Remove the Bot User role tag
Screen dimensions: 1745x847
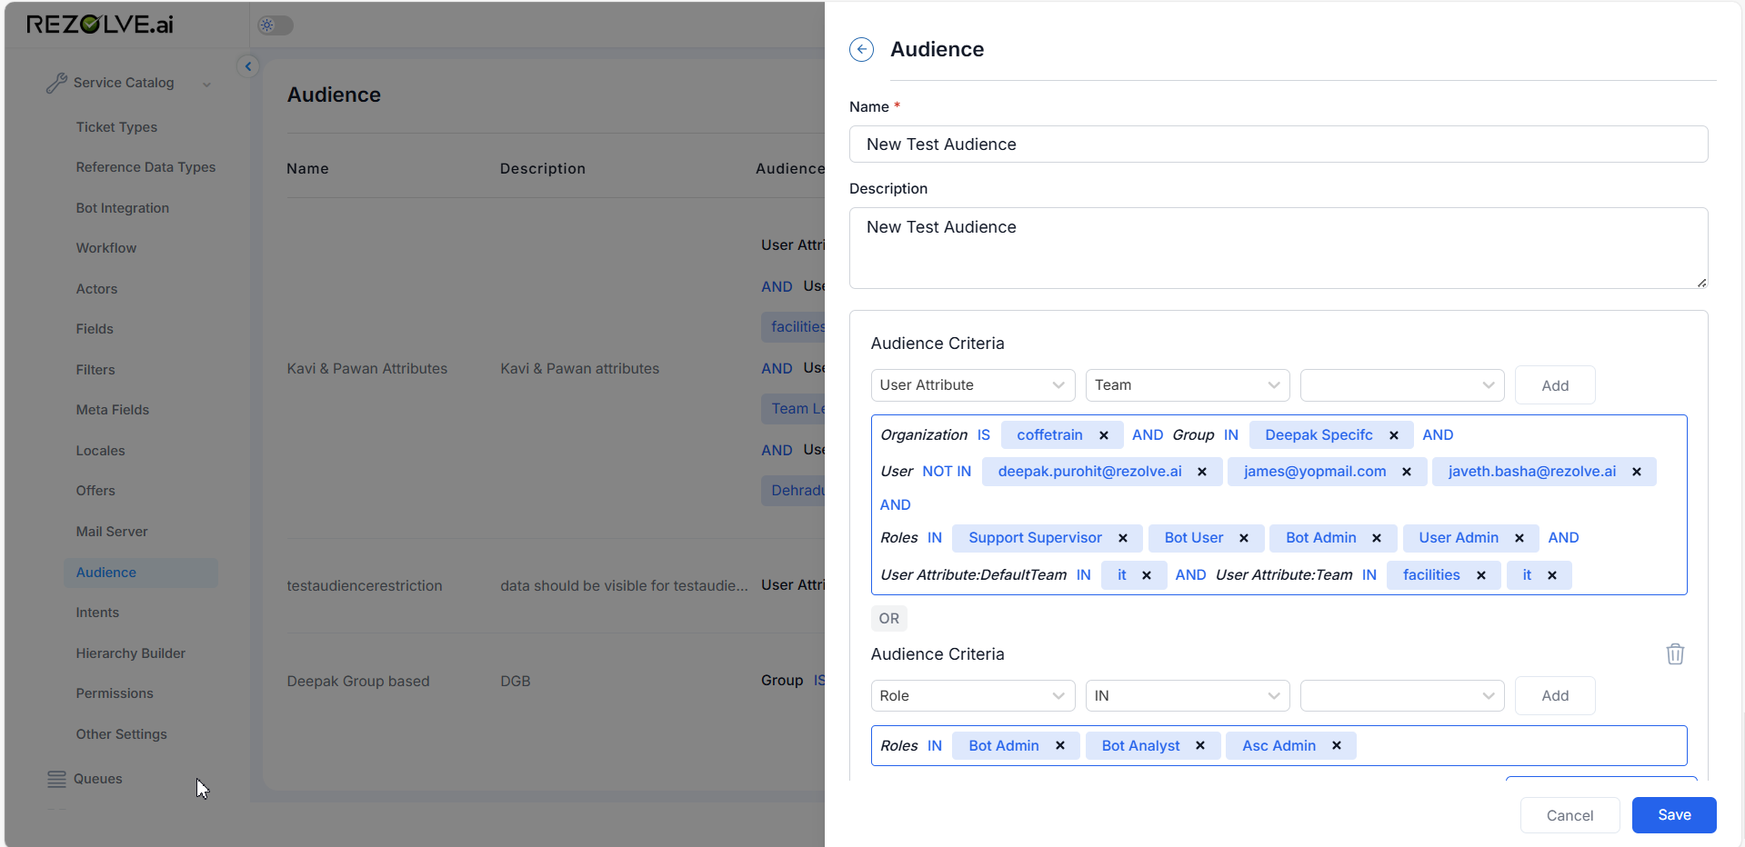pyautogui.click(x=1244, y=538)
